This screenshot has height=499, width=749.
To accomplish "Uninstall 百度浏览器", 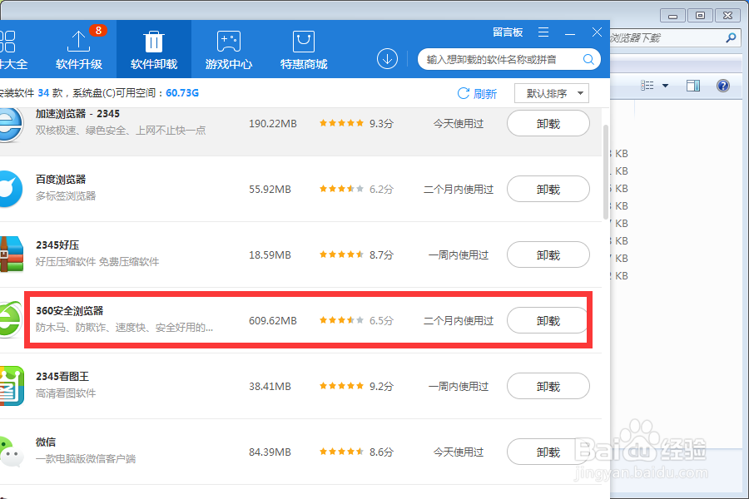I will point(548,189).
